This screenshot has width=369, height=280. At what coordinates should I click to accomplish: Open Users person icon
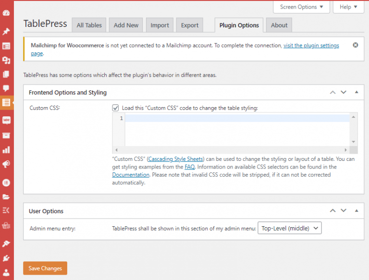click(x=6, y=272)
